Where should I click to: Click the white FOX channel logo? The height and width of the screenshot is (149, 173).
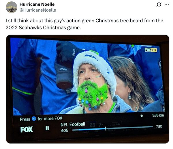(x=27, y=129)
